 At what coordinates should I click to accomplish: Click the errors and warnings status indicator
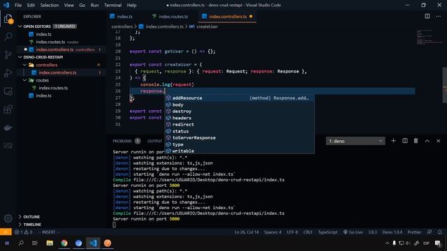tap(23, 232)
